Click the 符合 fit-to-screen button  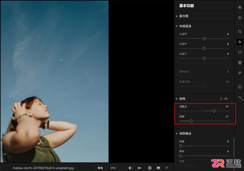[x=100, y=168]
